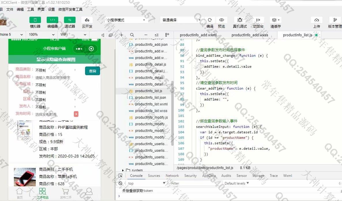Switch to the Console devtools tab
The height and width of the screenshot is (201, 342).
[136, 176]
